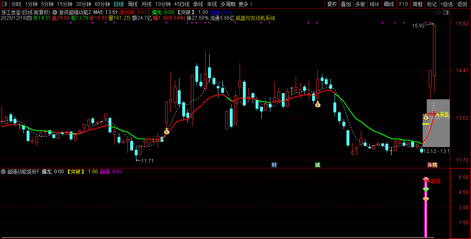The height and width of the screenshot is (239, 471).
Task: Click the date 2025/12/18/四
Action: click(x=16, y=18)
